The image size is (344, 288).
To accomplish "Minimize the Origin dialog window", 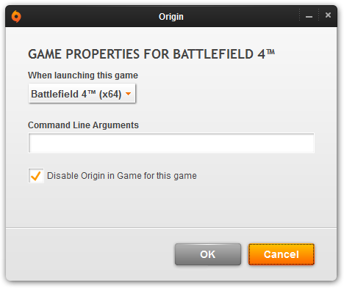I will 309,16.
